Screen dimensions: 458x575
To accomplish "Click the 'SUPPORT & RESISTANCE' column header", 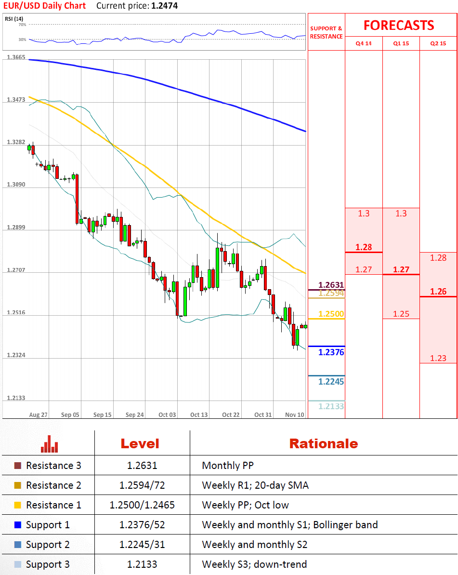I will point(326,32).
